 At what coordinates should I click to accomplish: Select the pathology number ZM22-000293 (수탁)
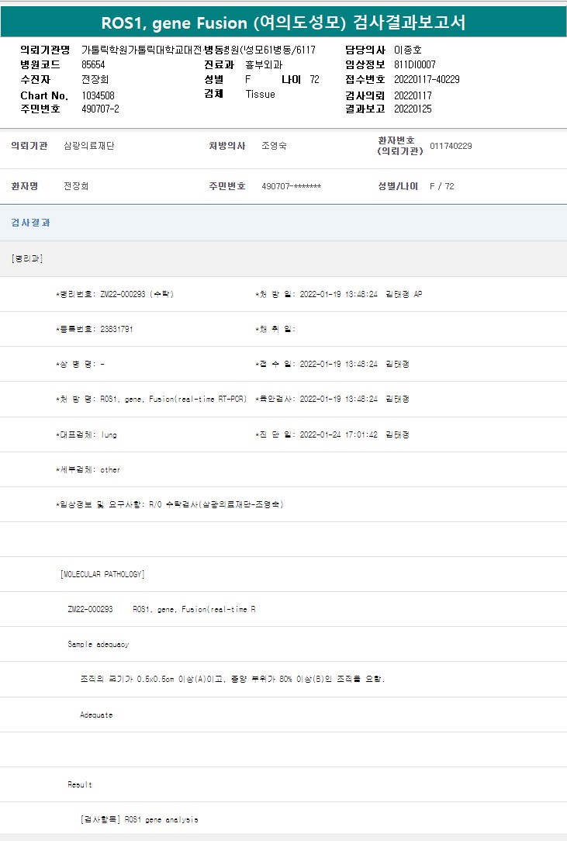137,294
